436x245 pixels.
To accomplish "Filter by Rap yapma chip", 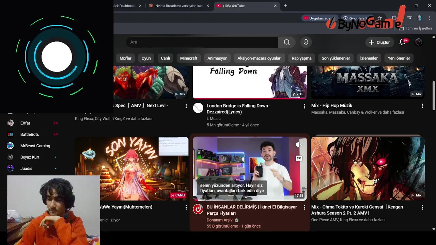I will [301, 58].
